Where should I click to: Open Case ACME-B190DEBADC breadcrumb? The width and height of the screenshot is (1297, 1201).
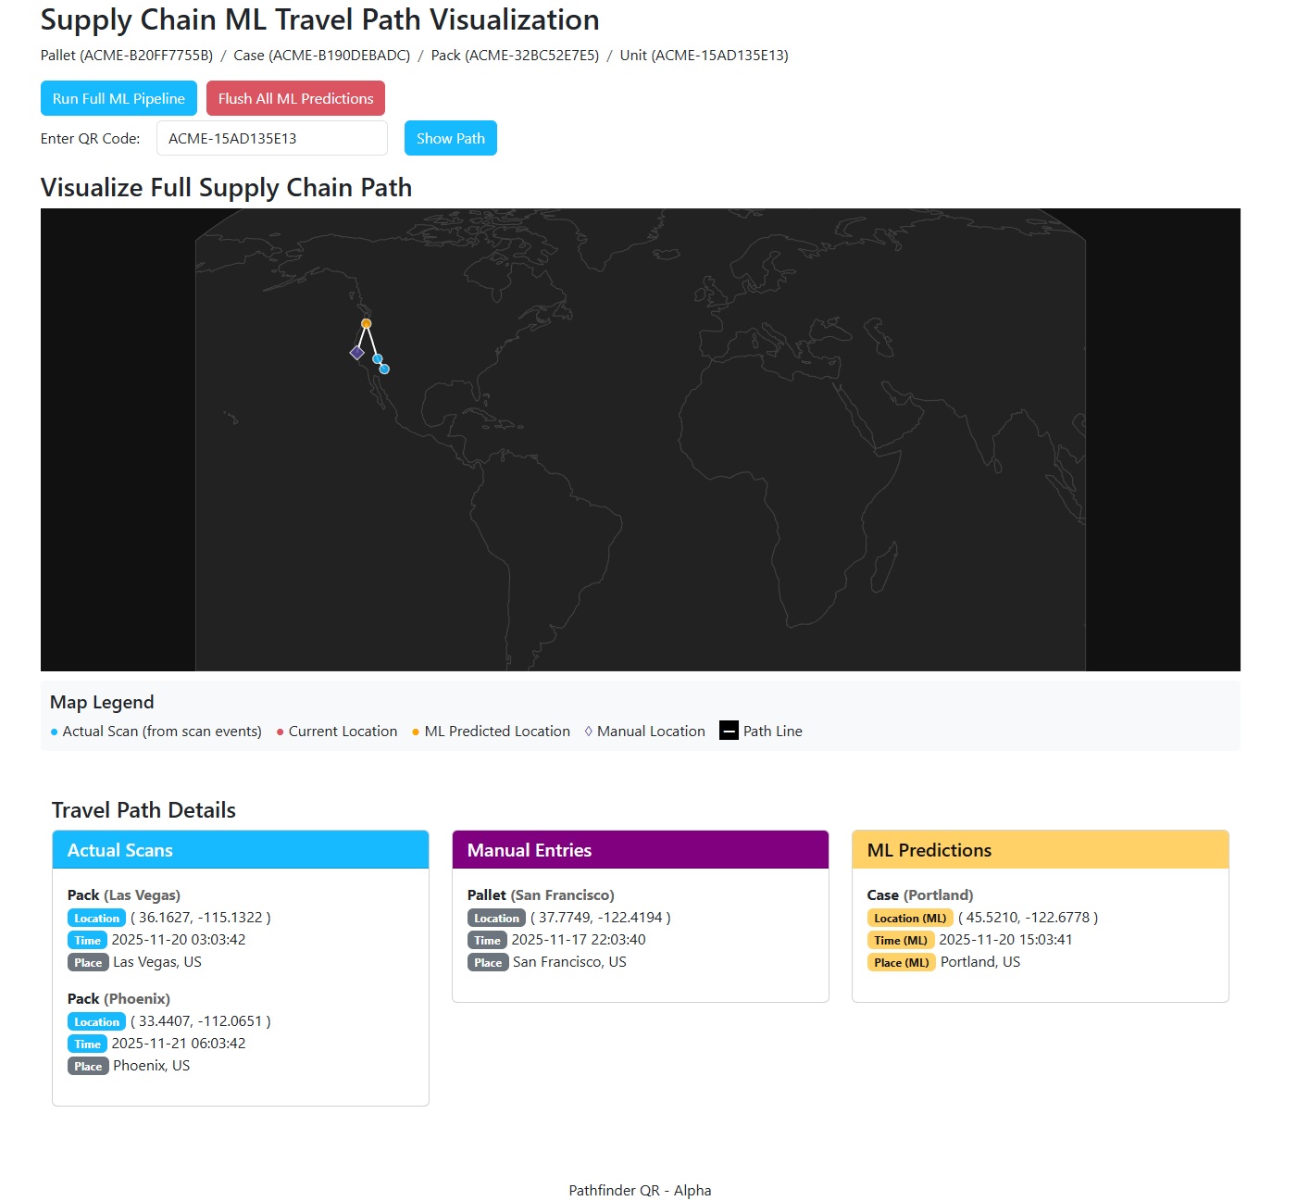[x=321, y=55]
